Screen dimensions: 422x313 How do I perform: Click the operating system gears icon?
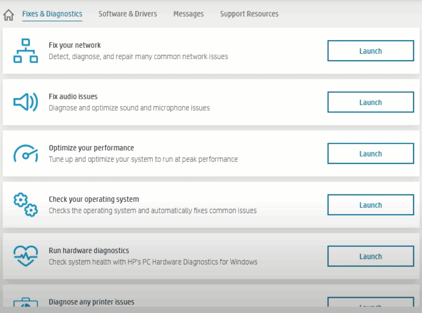[x=25, y=205]
